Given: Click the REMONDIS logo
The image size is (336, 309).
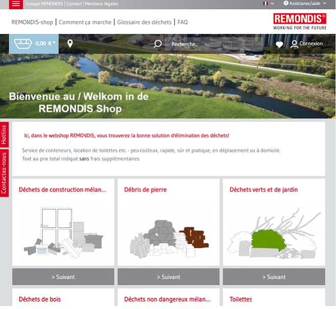Looking at the screenshot, I should tap(300, 22).
